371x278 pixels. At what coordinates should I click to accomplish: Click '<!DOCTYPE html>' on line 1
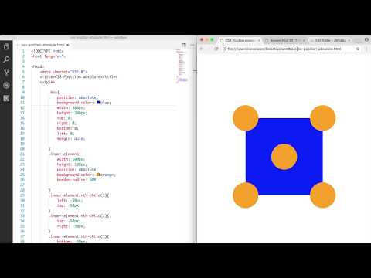(x=47, y=51)
